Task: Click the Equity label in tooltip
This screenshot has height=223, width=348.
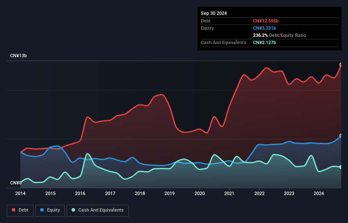Action: [x=207, y=28]
